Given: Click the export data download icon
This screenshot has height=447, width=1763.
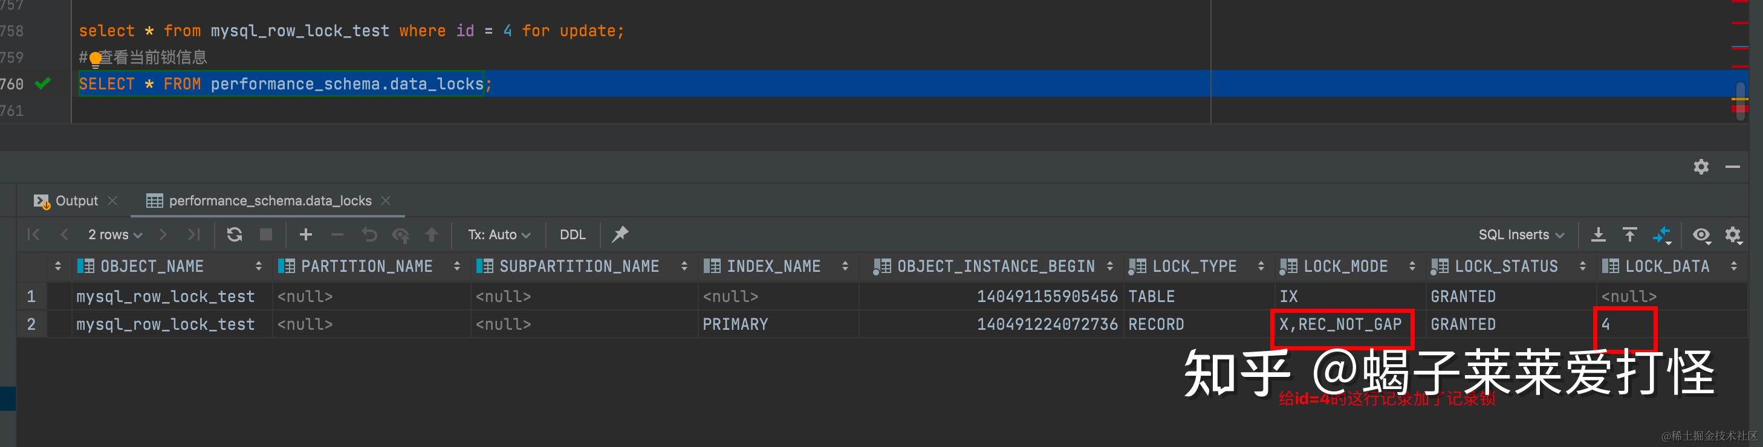Looking at the screenshot, I should pyautogui.click(x=1598, y=235).
